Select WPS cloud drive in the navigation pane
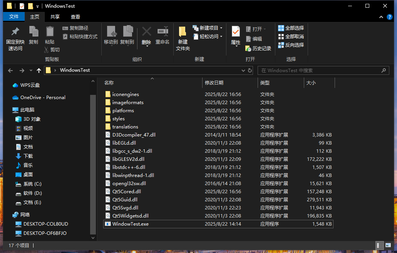The height and width of the screenshot is (253, 397). click(26, 85)
